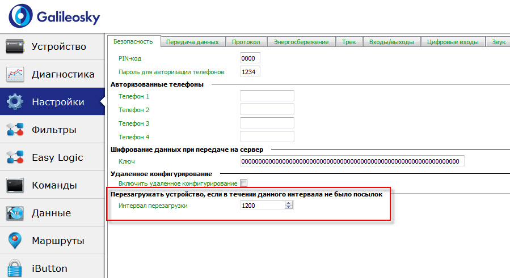Image resolution: width=510 pixels, height=278 pixels.
Task: Switch to the Передача данных tab
Action: coord(193,42)
